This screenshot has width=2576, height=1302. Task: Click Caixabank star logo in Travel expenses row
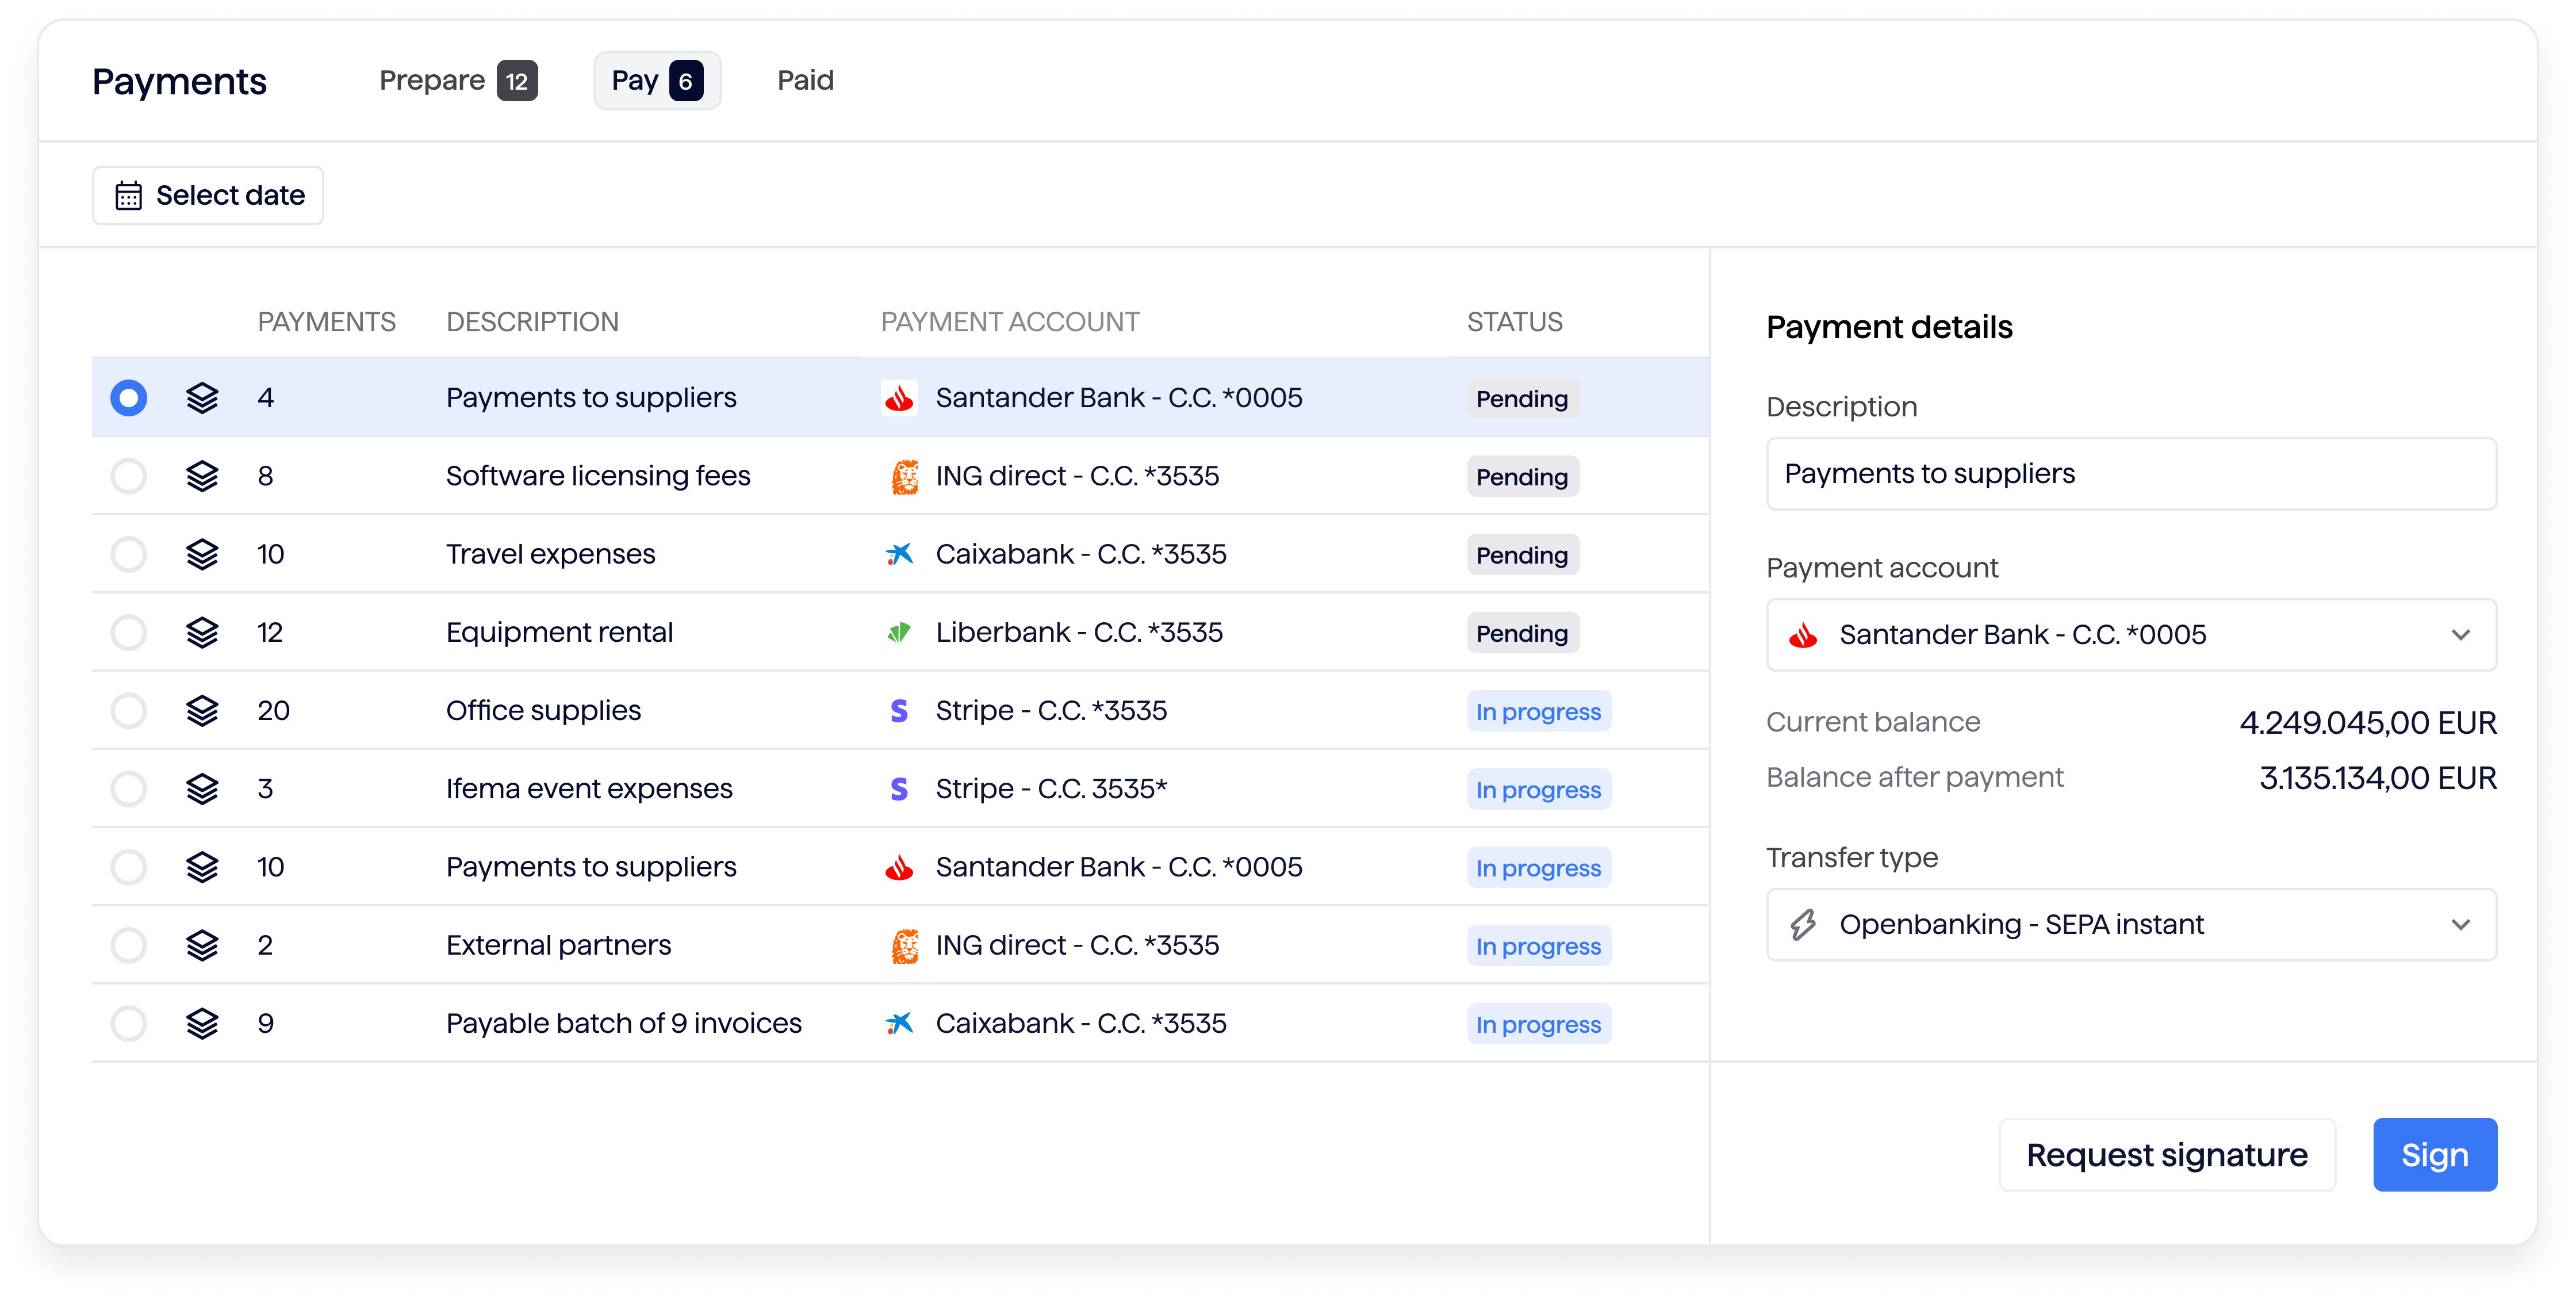point(899,554)
